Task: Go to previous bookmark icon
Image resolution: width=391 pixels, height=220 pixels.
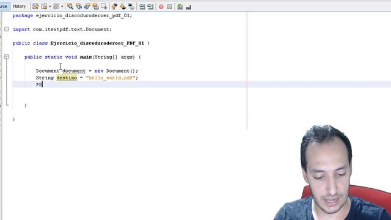Action: click(114, 7)
